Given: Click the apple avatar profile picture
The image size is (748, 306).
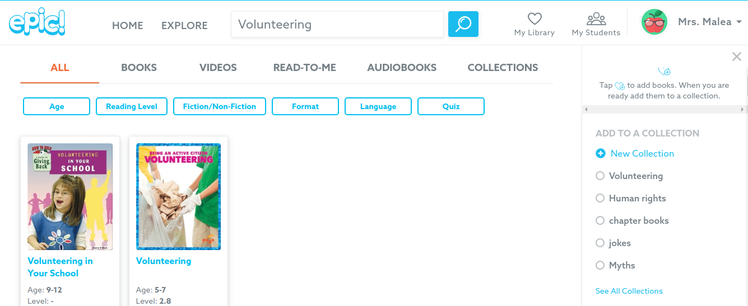Looking at the screenshot, I should (x=654, y=22).
